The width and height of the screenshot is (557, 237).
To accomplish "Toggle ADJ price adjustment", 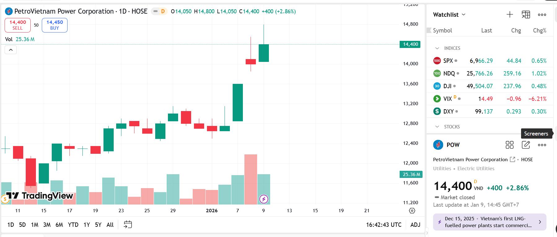I will coord(415,225).
